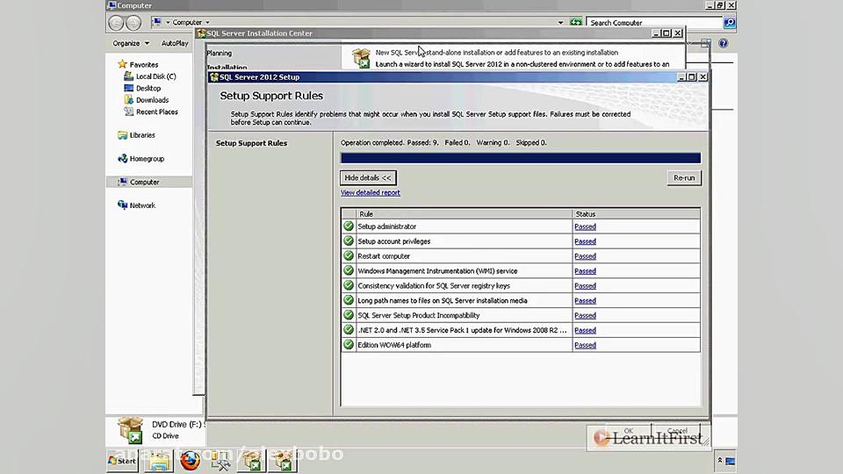The height and width of the screenshot is (474, 843).
Task: Click the Edition WOW64 platform rule text
Action: point(394,345)
